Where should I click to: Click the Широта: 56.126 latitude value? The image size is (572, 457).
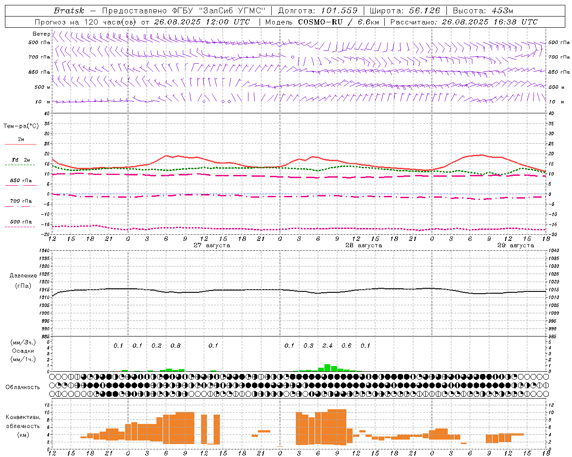(x=405, y=11)
